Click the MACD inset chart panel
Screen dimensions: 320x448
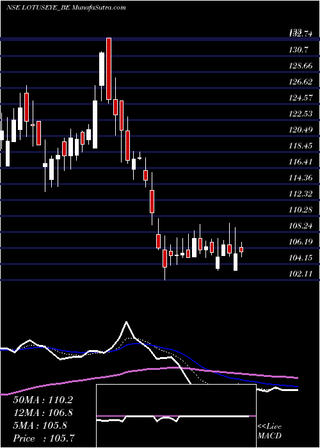(x=176, y=416)
